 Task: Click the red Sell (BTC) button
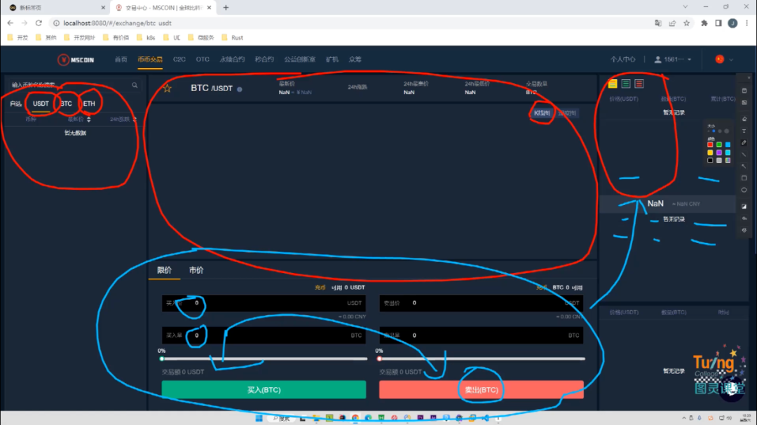(482, 390)
